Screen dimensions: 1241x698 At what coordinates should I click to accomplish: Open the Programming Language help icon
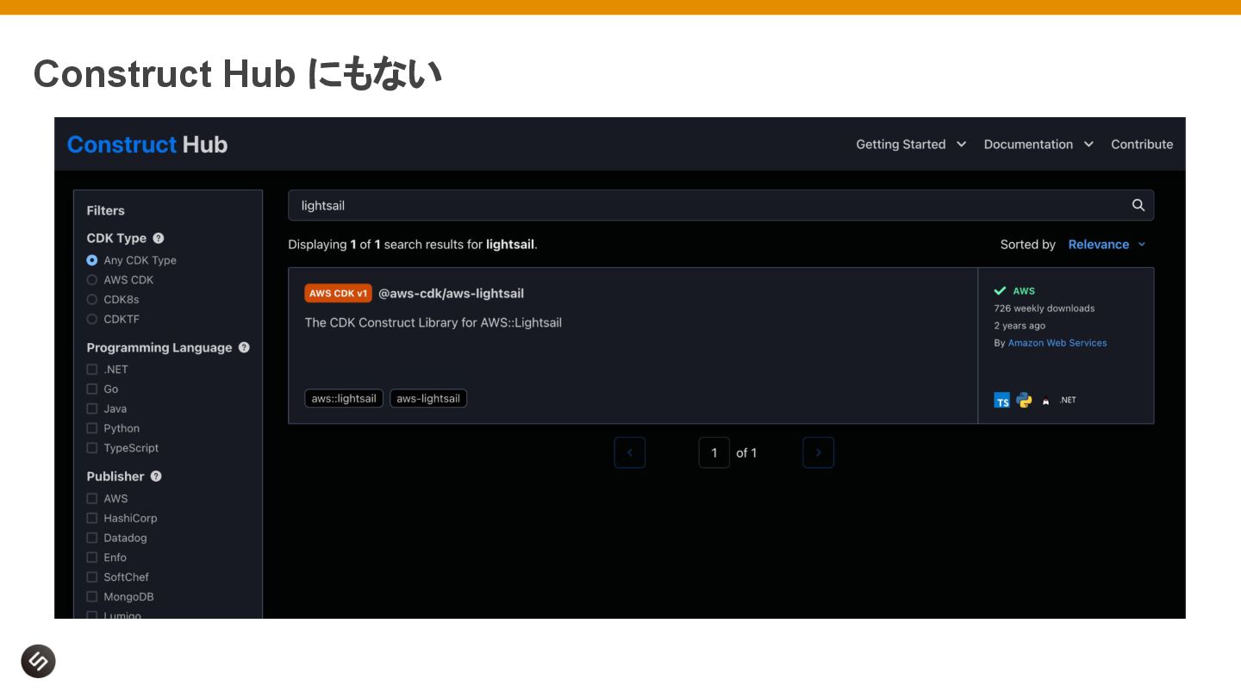click(244, 347)
